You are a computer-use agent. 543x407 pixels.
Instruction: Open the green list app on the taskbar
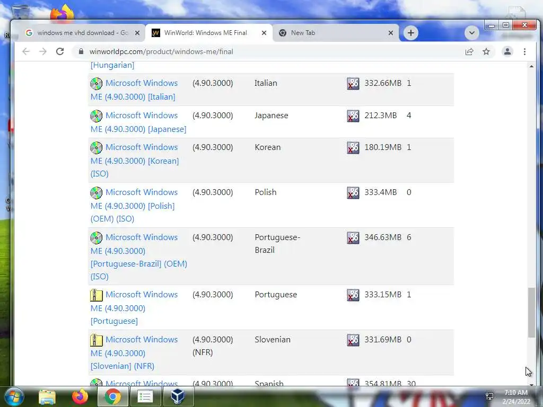click(145, 396)
